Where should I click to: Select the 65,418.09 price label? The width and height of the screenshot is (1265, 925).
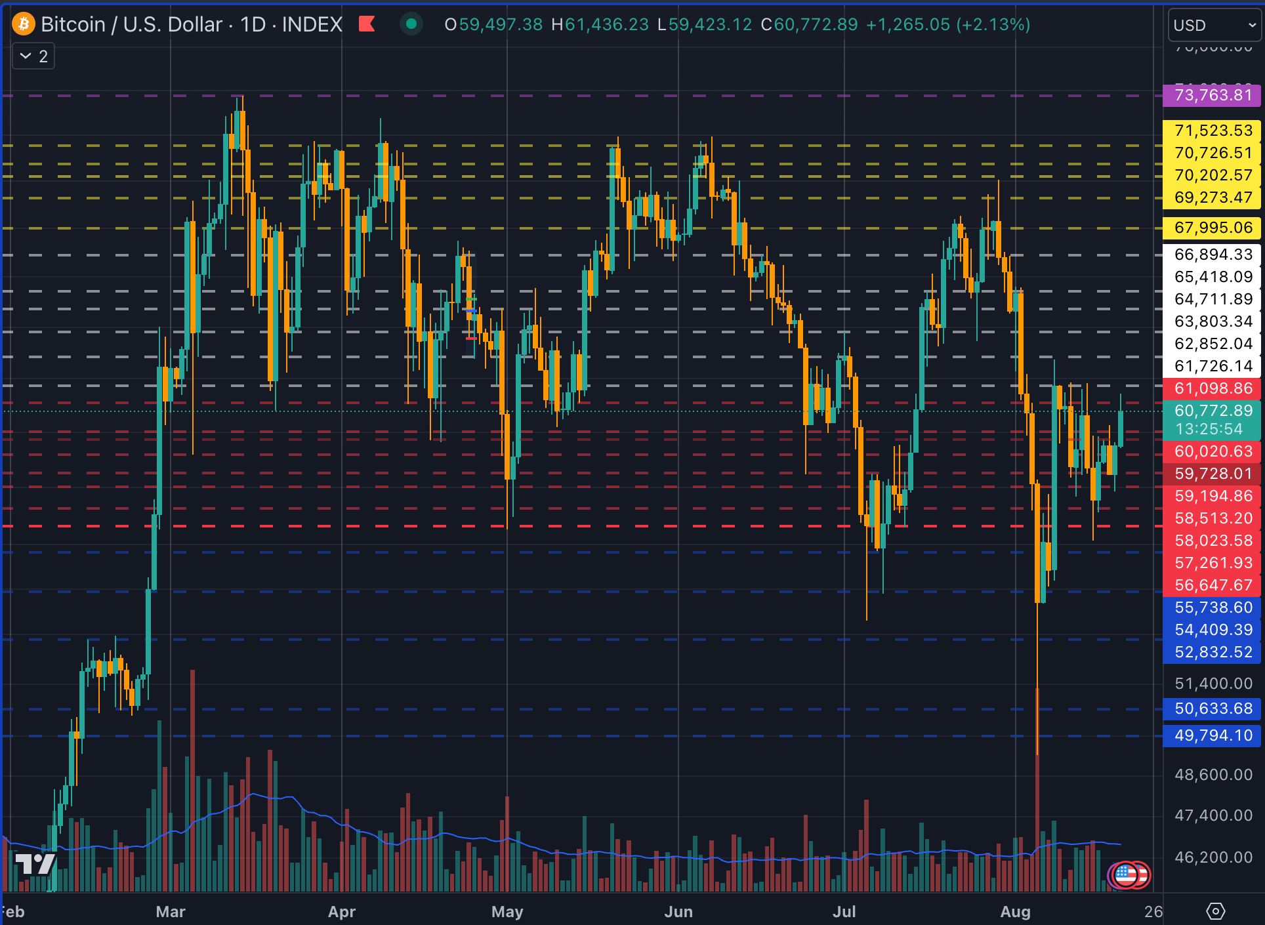tap(1212, 277)
